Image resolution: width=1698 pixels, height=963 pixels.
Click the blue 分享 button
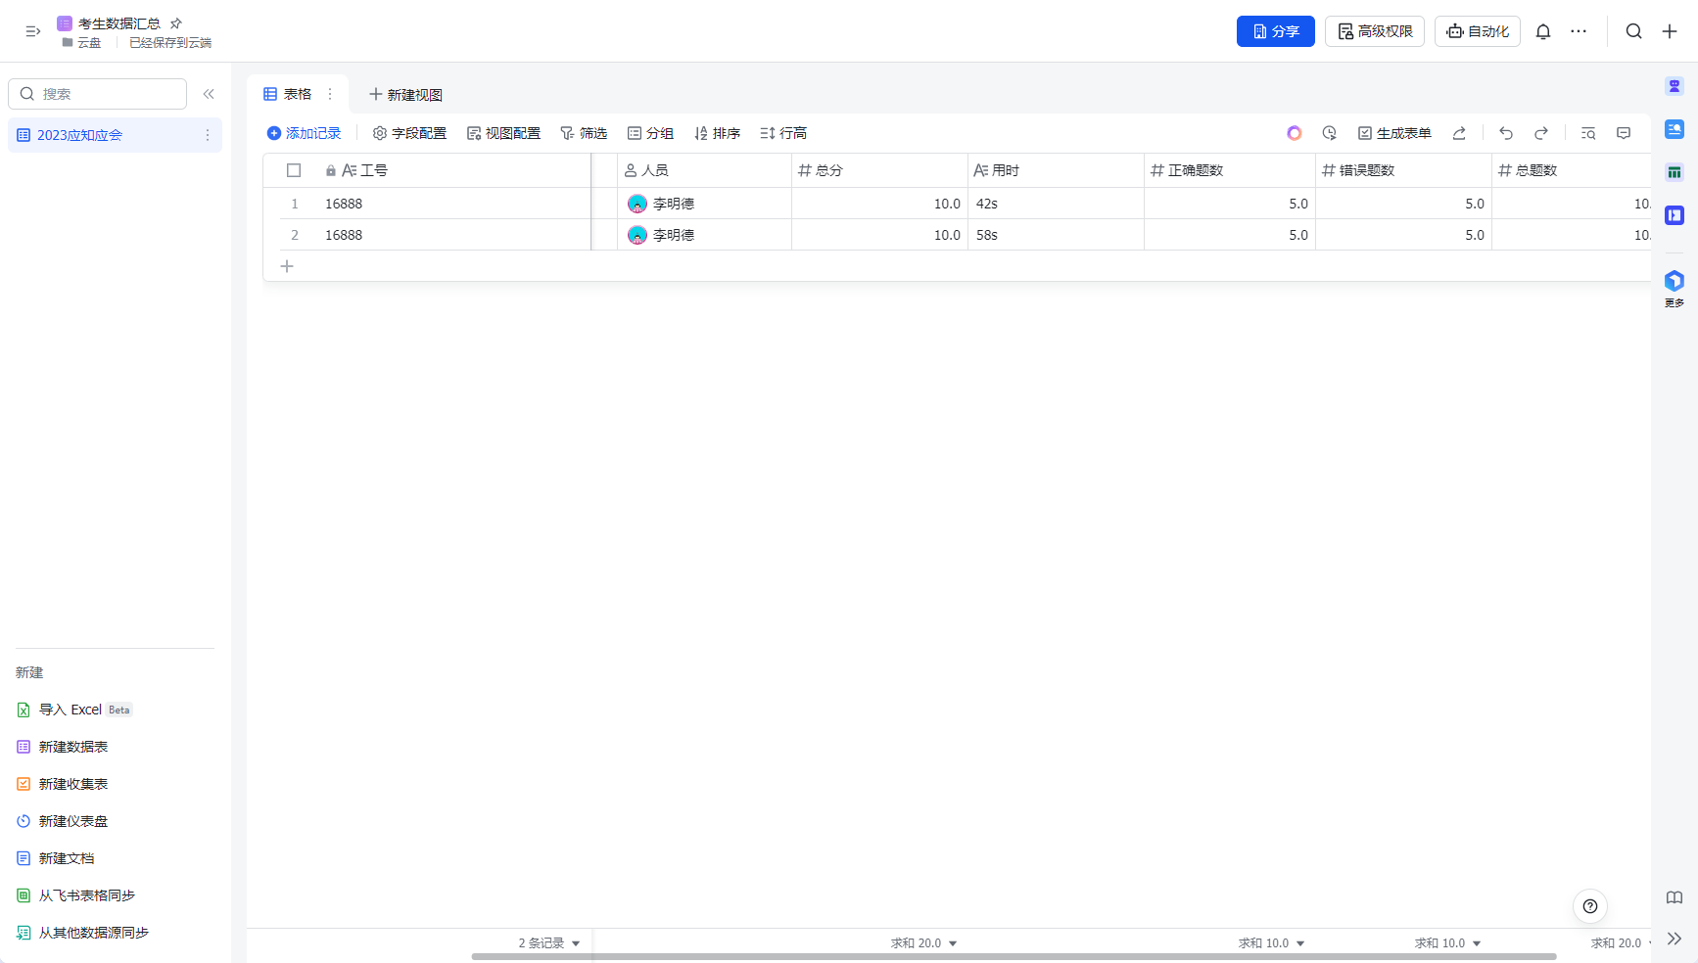click(1276, 31)
